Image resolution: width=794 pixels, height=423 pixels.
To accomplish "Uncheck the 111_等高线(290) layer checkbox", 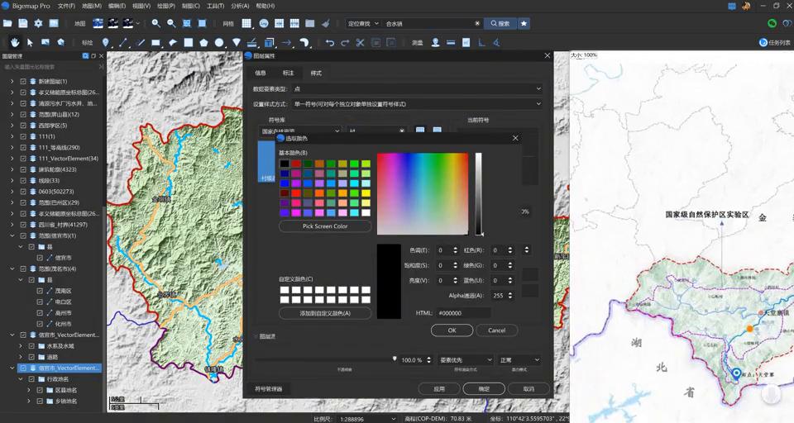I will click(x=23, y=147).
